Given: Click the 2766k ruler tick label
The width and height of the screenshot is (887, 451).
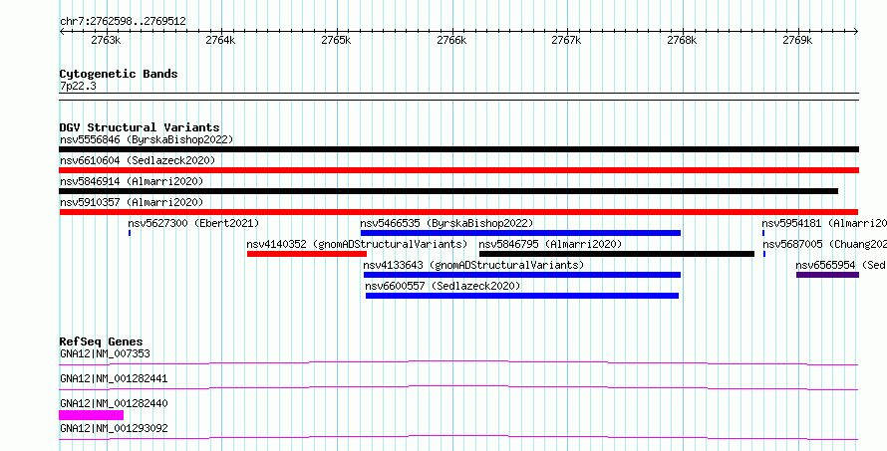Looking at the screenshot, I should [452, 40].
